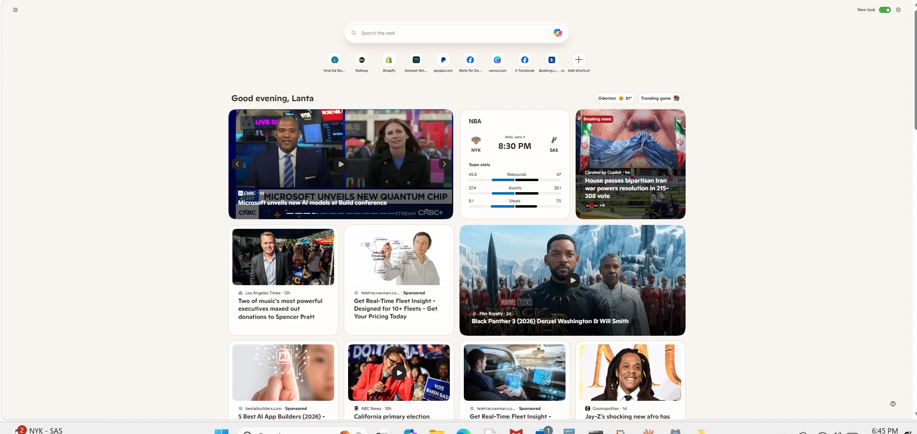The width and height of the screenshot is (917, 434).
Task: Open 5 Best AI App Builders (2026) headline
Action: tap(282, 417)
